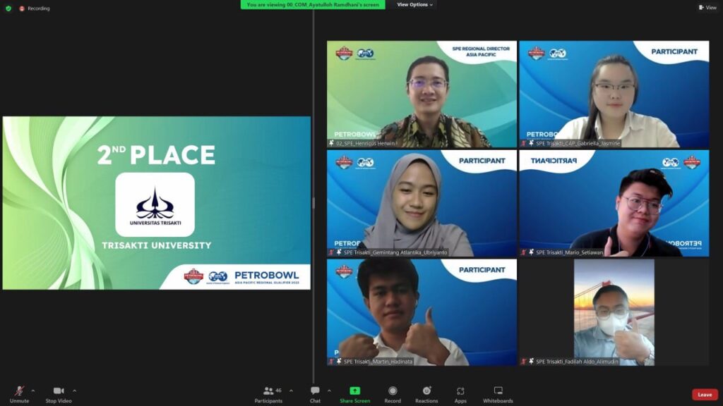Click the pin icon on Henricus Herwin's tile

(x=331, y=143)
